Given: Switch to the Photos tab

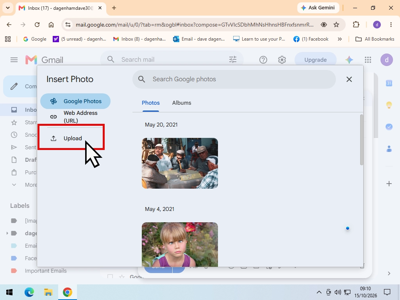Looking at the screenshot, I should [x=150, y=103].
